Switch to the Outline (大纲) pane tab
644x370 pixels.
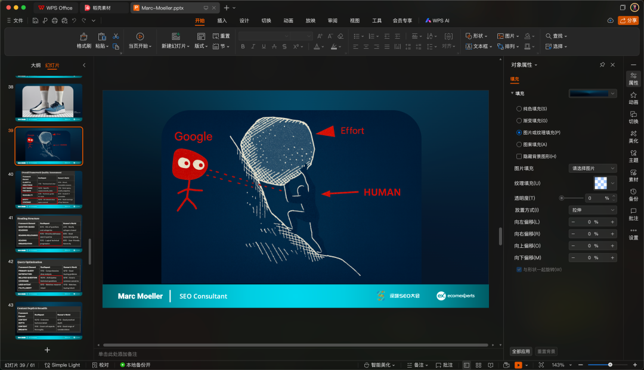coord(36,65)
